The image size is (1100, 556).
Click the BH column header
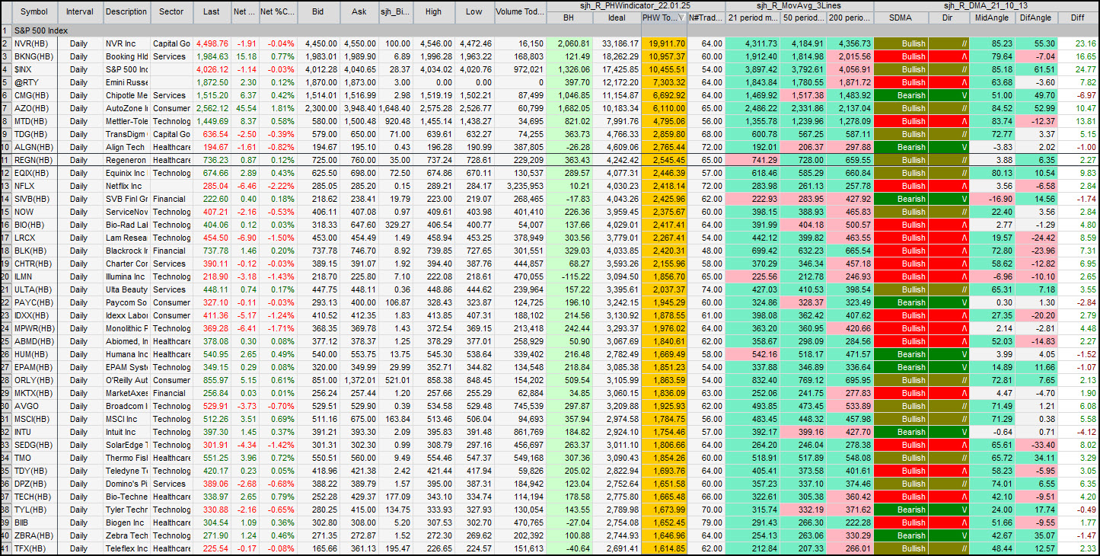(x=569, y=17)
